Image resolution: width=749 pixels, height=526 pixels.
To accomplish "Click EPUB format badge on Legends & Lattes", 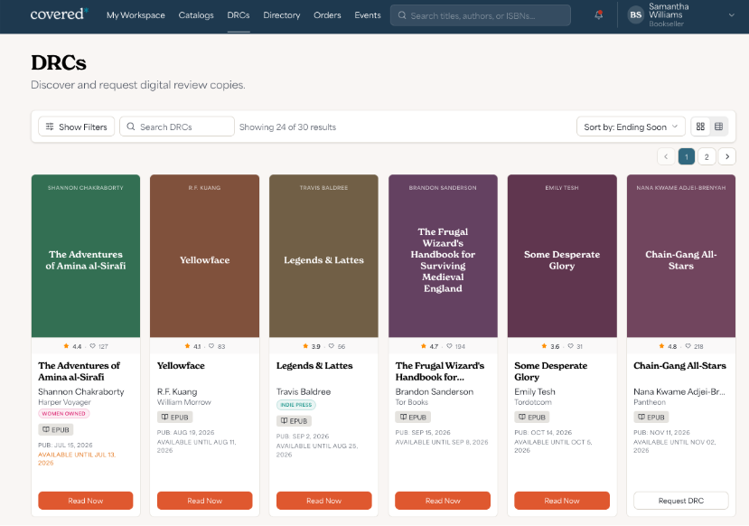I will point(294,421).
